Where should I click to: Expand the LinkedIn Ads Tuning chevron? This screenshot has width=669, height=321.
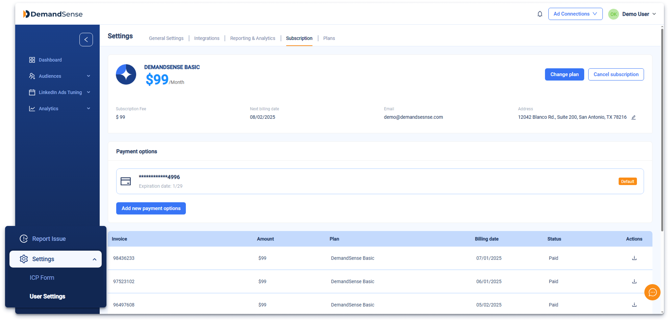[x=89, y=92]
